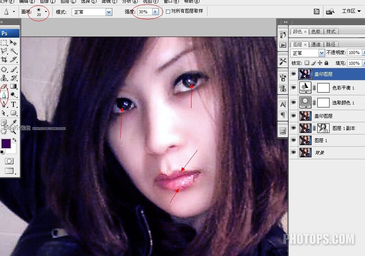
Task: Select the Notes tool
Action: [x=4, y=123]
